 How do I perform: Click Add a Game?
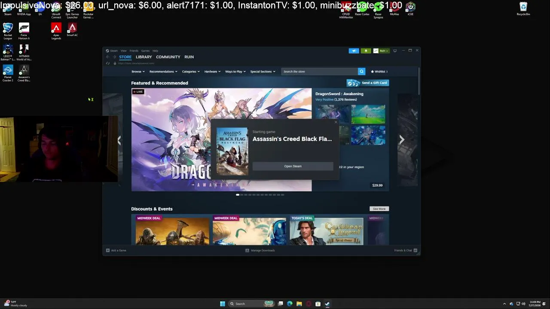(116, 250)
